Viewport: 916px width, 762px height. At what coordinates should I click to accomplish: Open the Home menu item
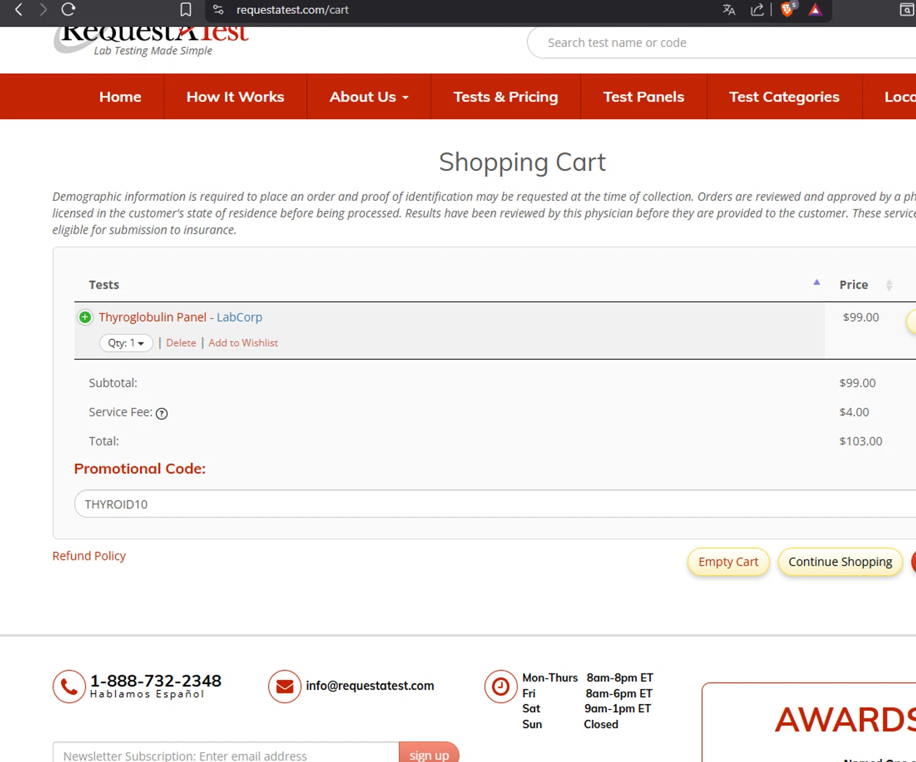coord(120,96)
